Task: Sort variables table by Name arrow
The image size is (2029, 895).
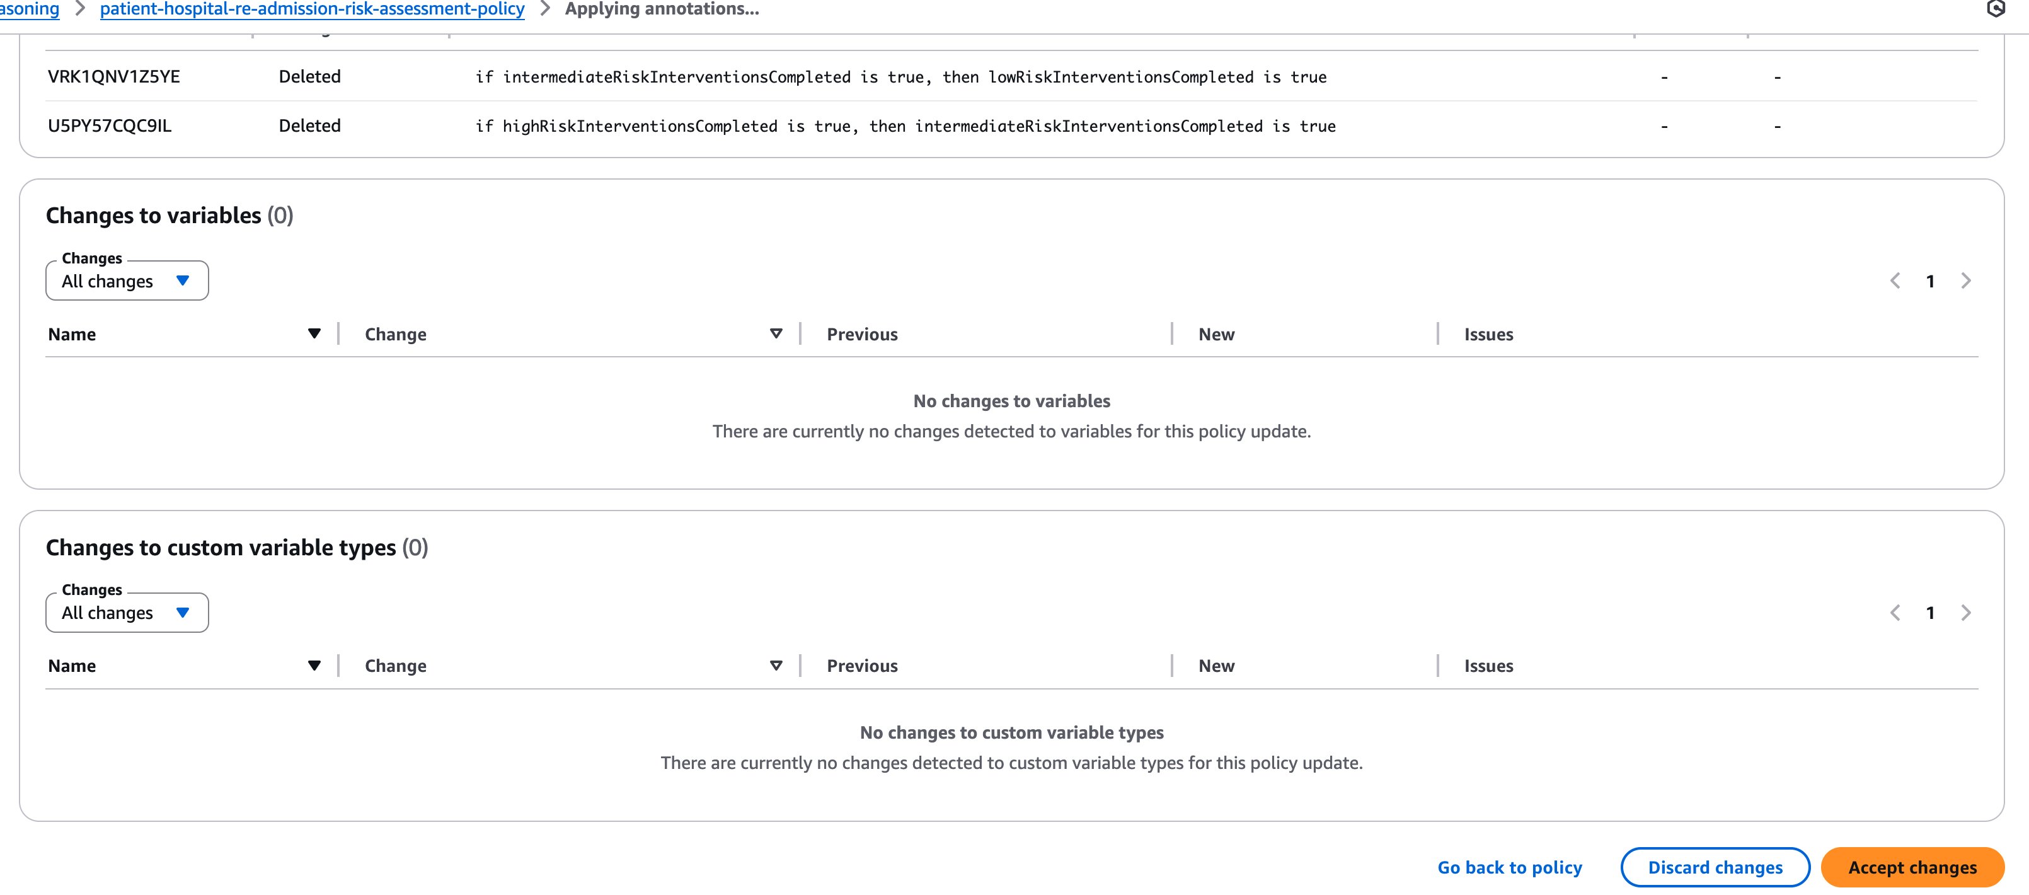Action: [314, 334]
